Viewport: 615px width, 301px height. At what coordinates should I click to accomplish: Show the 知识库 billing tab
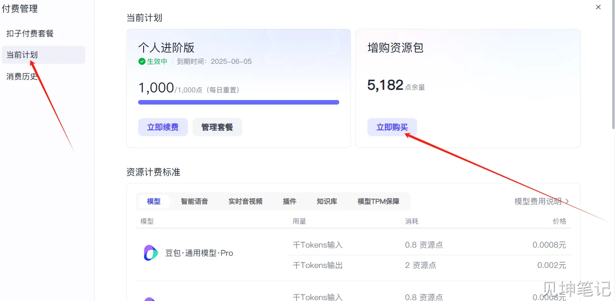pyautogui.click(x=327, y=201)
